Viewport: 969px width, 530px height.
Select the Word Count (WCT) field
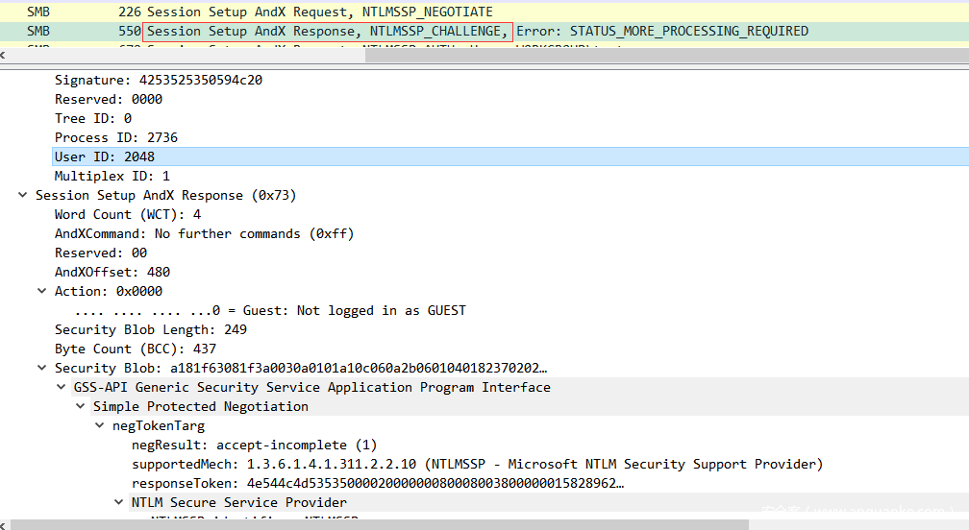[x=127, y=214]
